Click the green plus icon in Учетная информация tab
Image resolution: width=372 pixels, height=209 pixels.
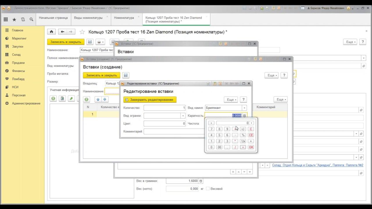point(53,98)
